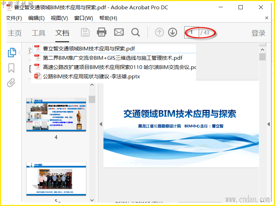The image size is (275, 206).
Task: Switch to 主页 tab
Action: coord(15,33)
